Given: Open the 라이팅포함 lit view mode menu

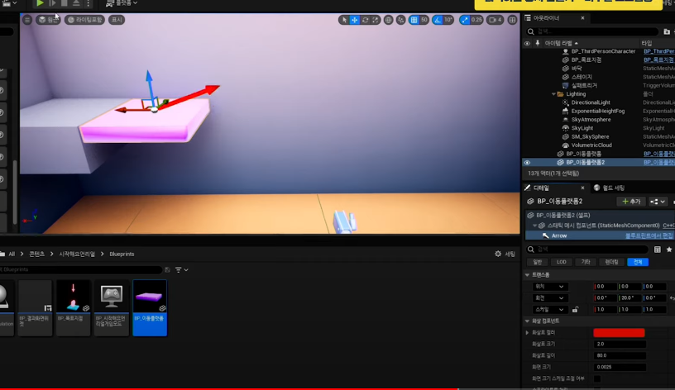Looking at the screenshot, I should [x=85, y=20].
